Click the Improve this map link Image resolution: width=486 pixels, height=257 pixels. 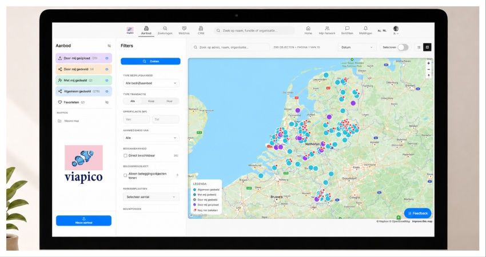click(422, 222)
